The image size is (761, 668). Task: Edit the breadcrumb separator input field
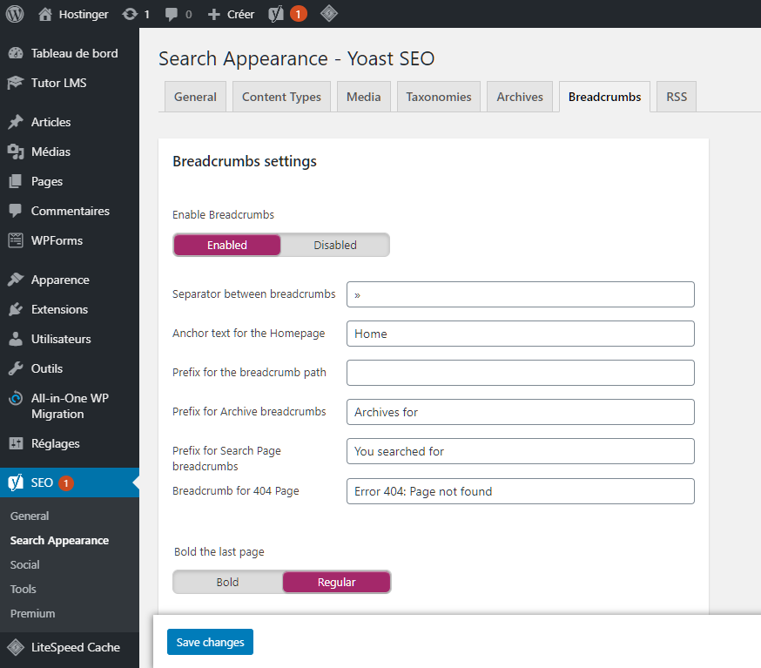coord(520,294)
